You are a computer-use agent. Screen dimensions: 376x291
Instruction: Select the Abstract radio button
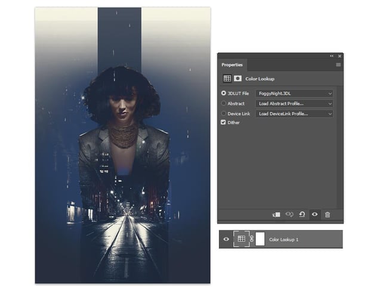point(223,103)
